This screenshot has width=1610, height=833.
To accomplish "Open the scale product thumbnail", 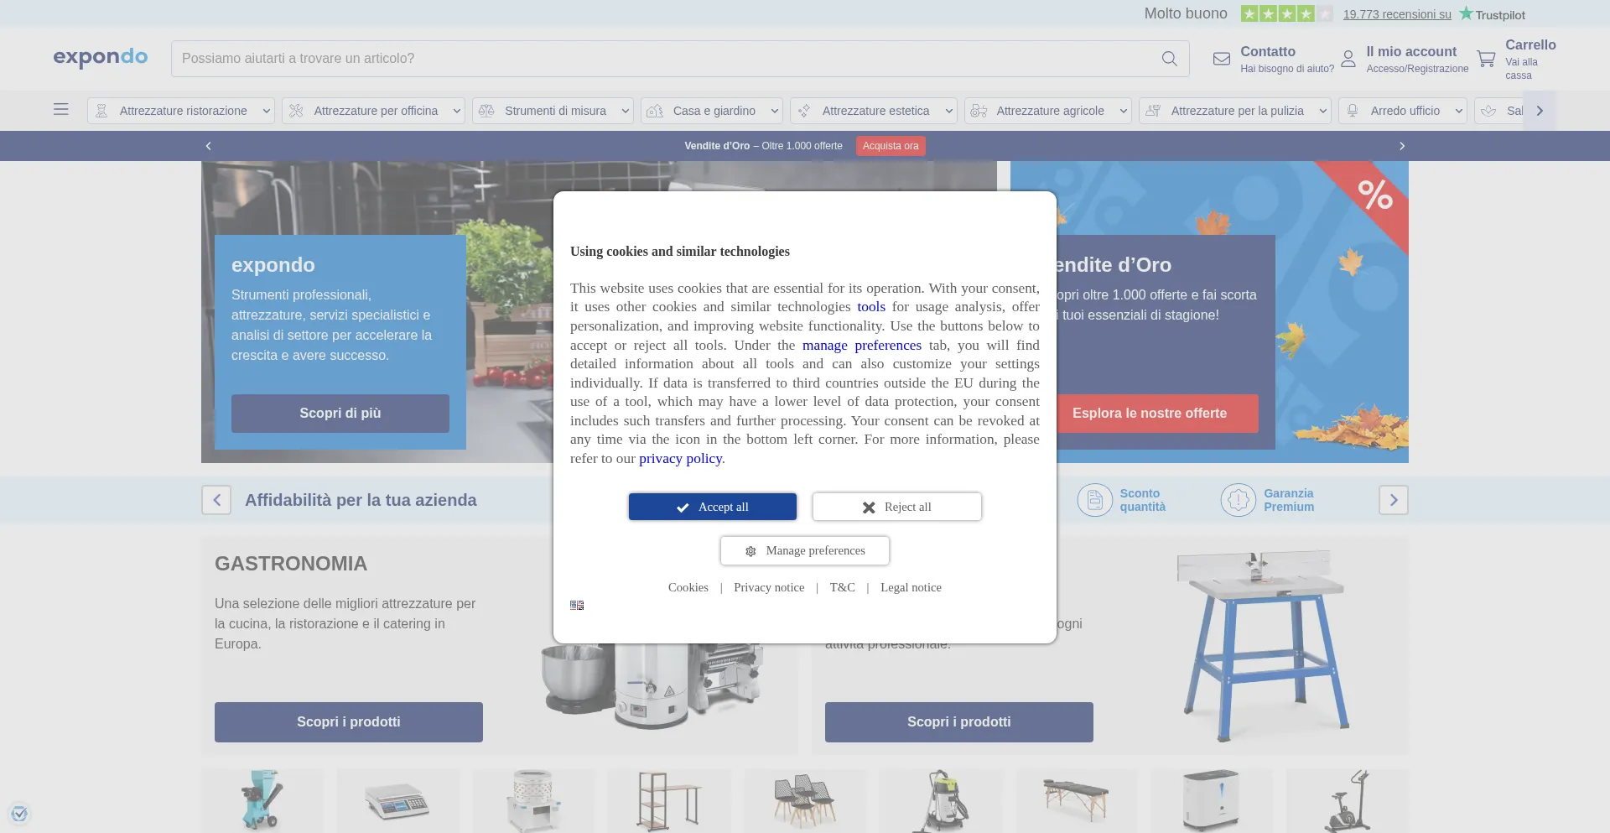I will (398, 800).
